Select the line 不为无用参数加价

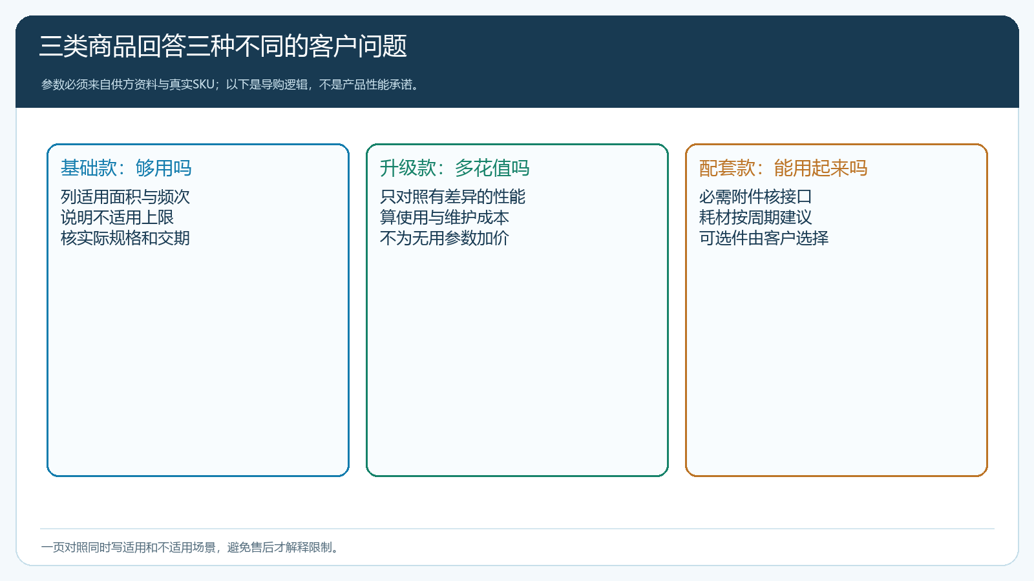click(445, 238)
